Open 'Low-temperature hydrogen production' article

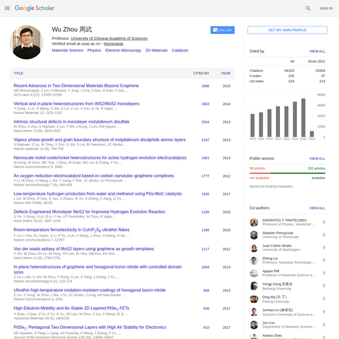(x=98, y=194)
